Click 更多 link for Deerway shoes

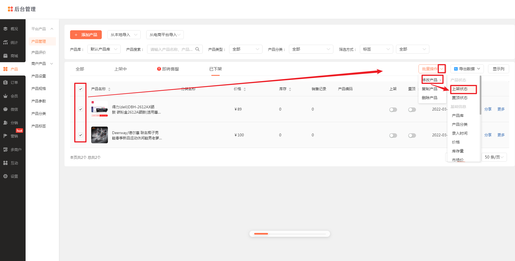point(501,135)
